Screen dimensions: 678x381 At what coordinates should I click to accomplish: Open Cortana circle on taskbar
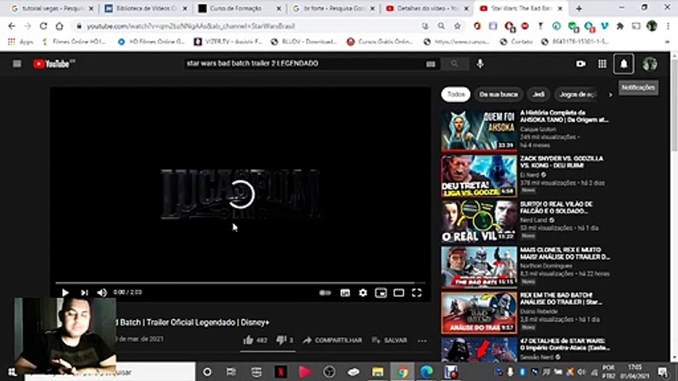pyautogui.click(x=207, y=372)
